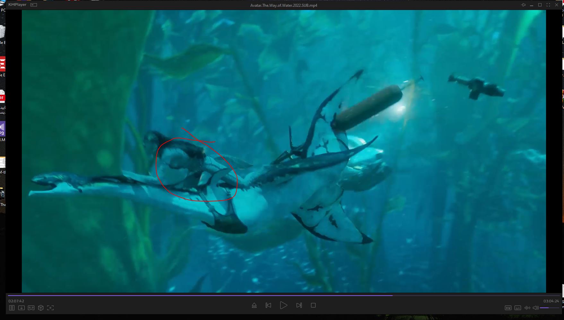This screenshot has width=564, height=320.
Task: Open the playlist panel icon
Action: (x=12, y=308)
